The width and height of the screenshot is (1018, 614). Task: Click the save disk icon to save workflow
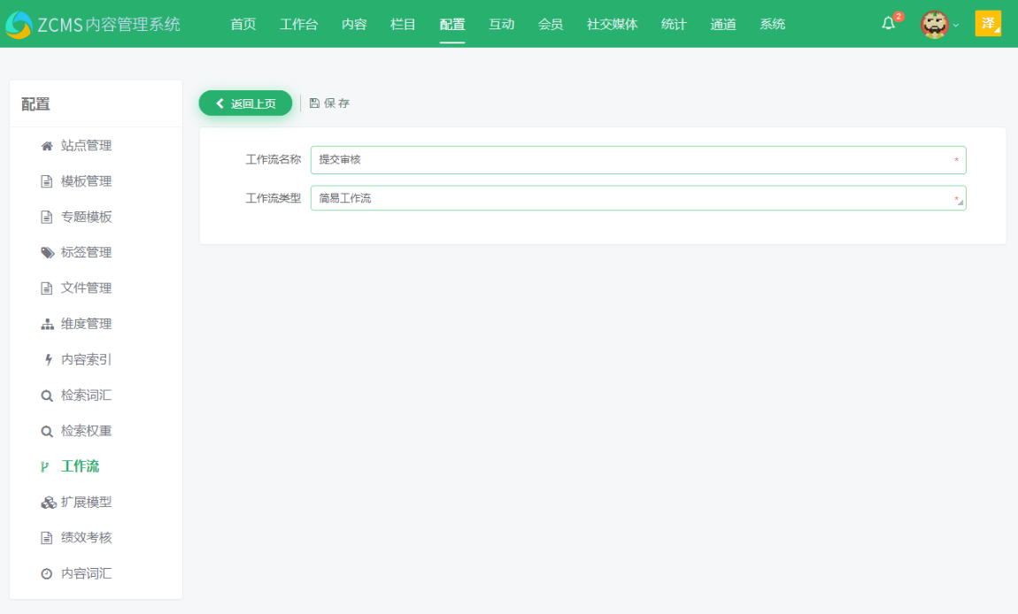tap(316, 103)
